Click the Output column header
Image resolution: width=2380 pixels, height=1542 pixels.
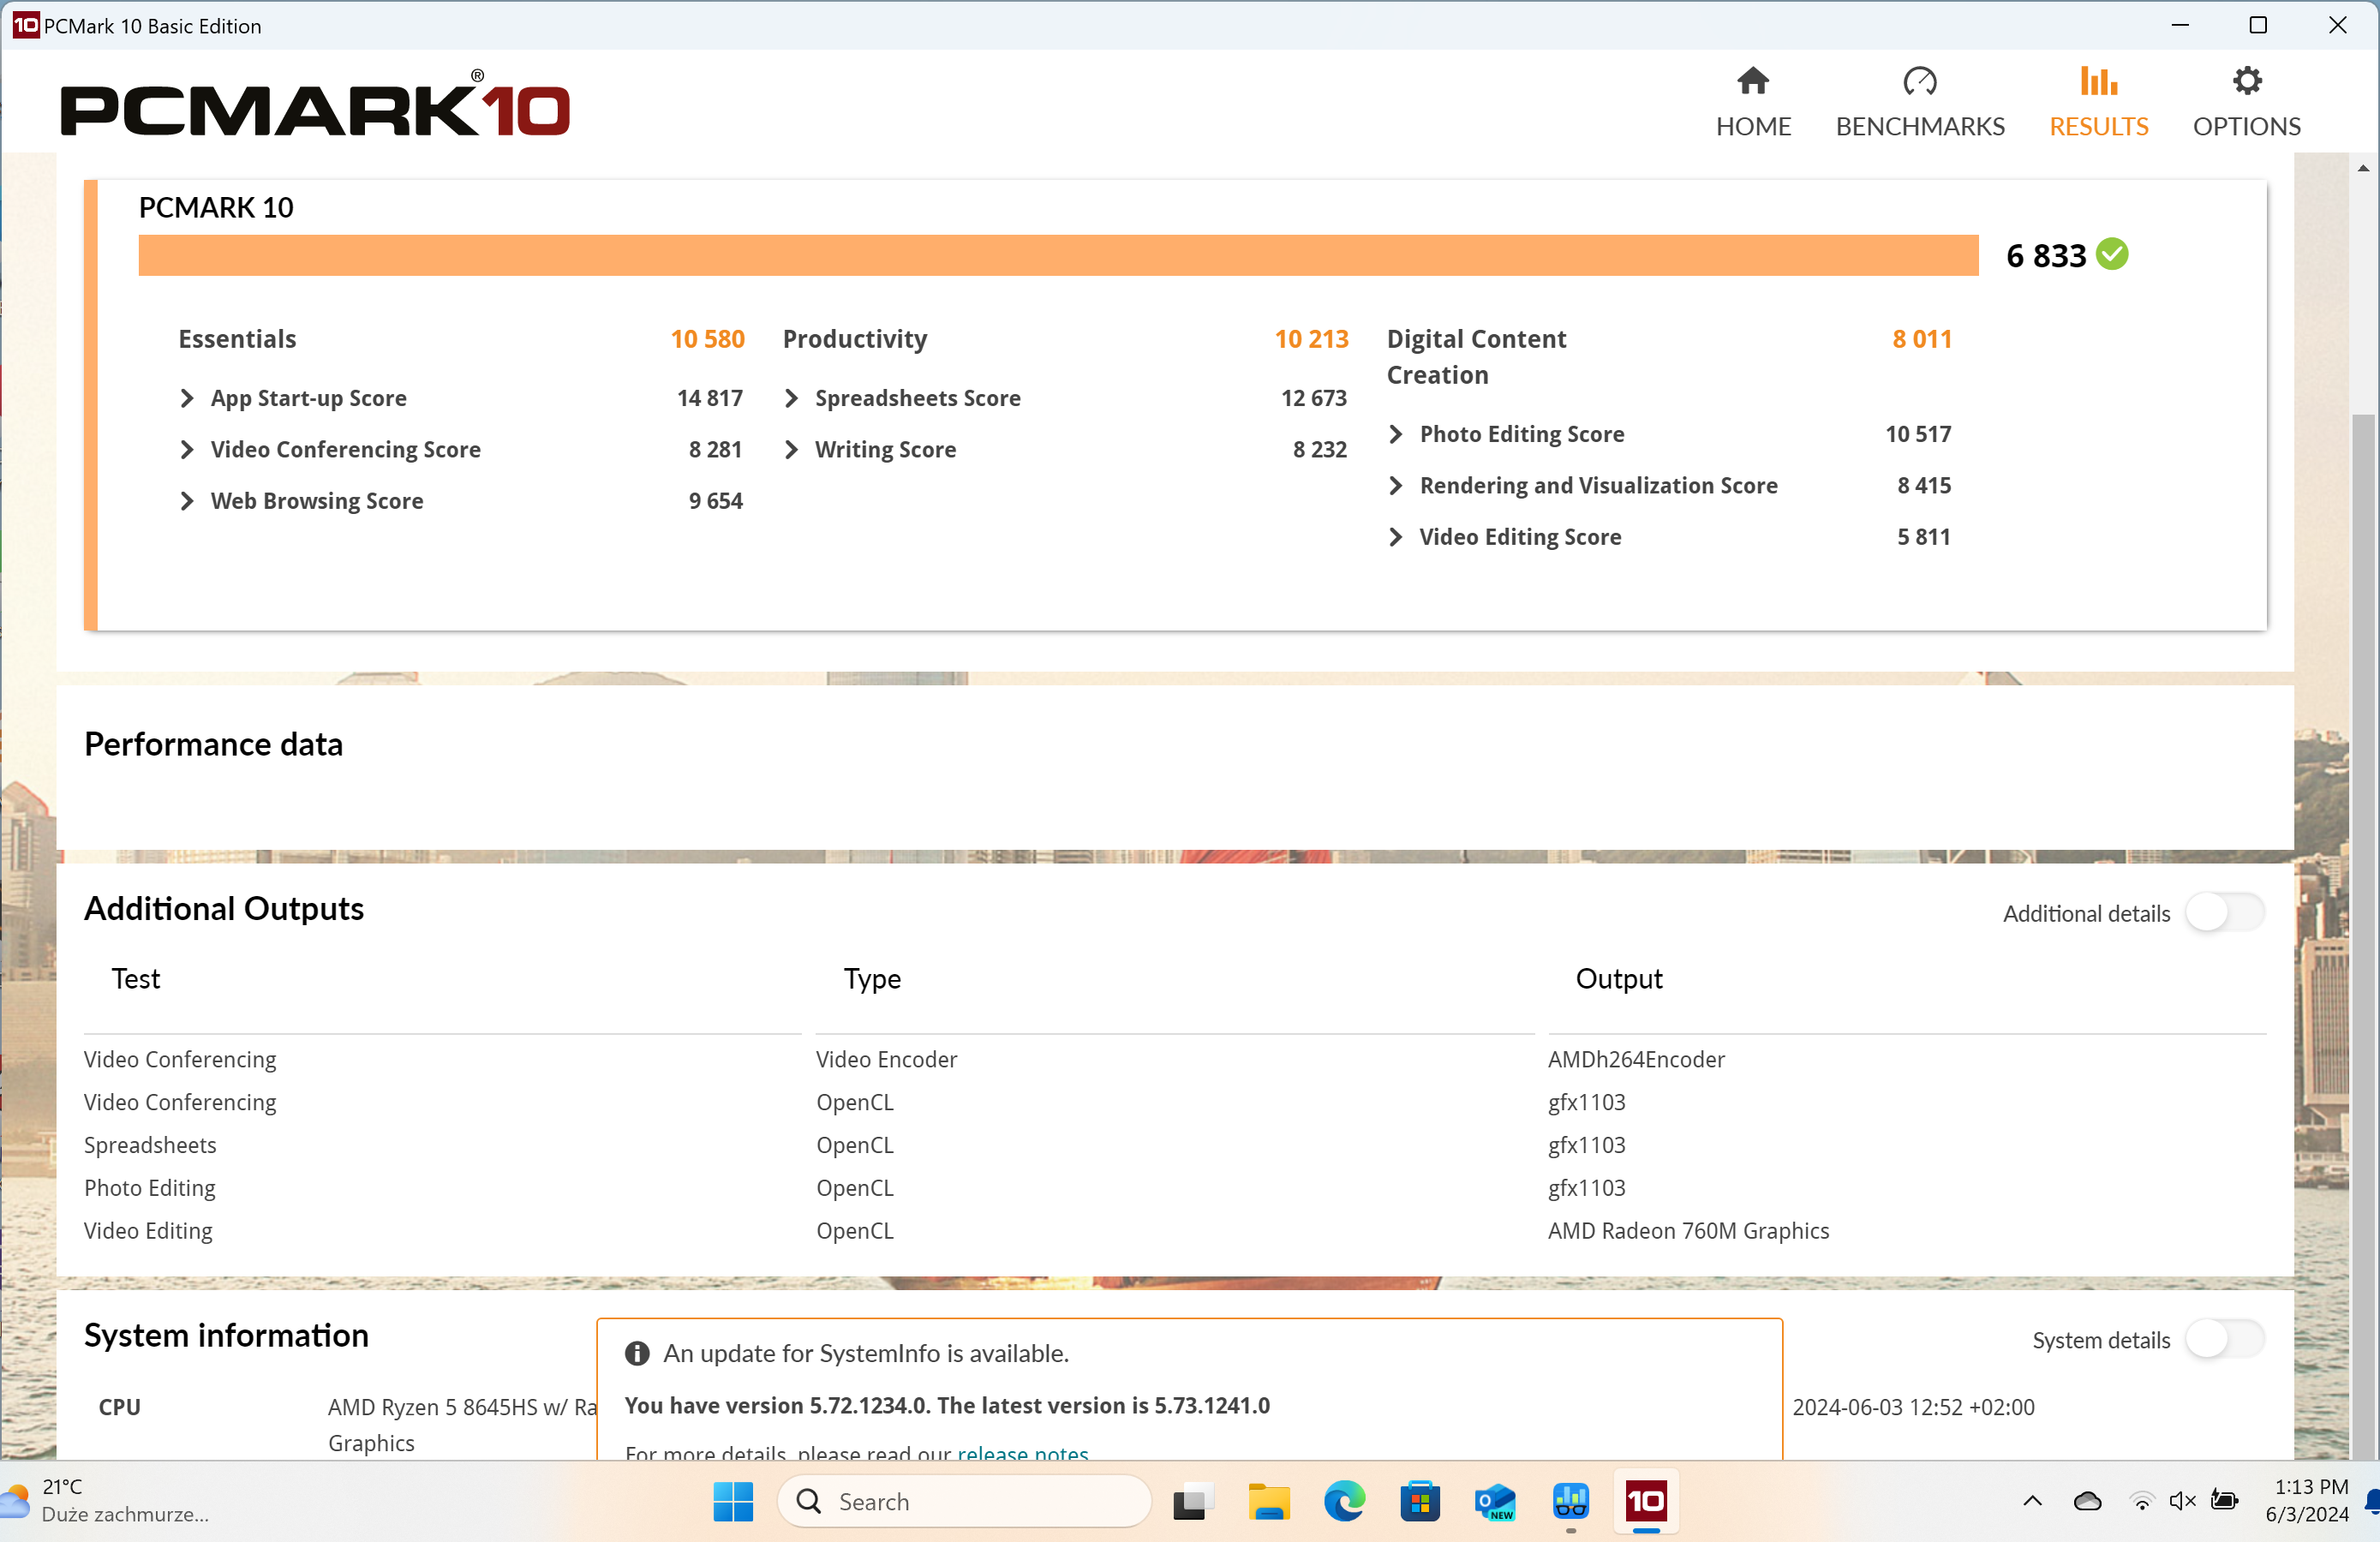coord(1619,978)
